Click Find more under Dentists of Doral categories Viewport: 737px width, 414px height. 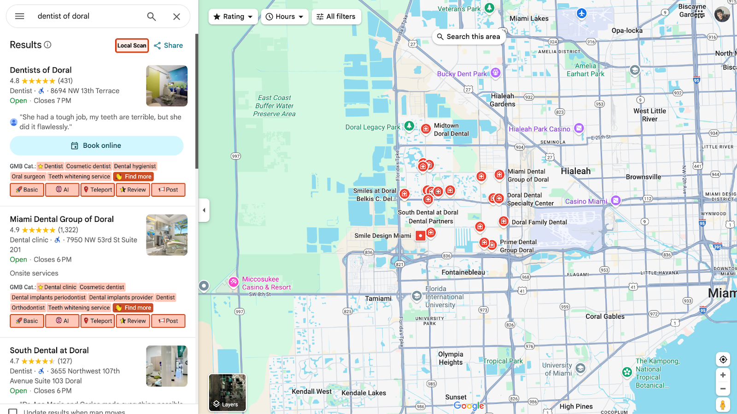click(133, 177)
